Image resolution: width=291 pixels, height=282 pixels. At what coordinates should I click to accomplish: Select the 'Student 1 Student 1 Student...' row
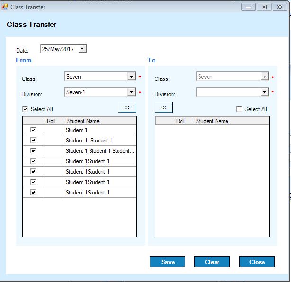coord(100,151)
